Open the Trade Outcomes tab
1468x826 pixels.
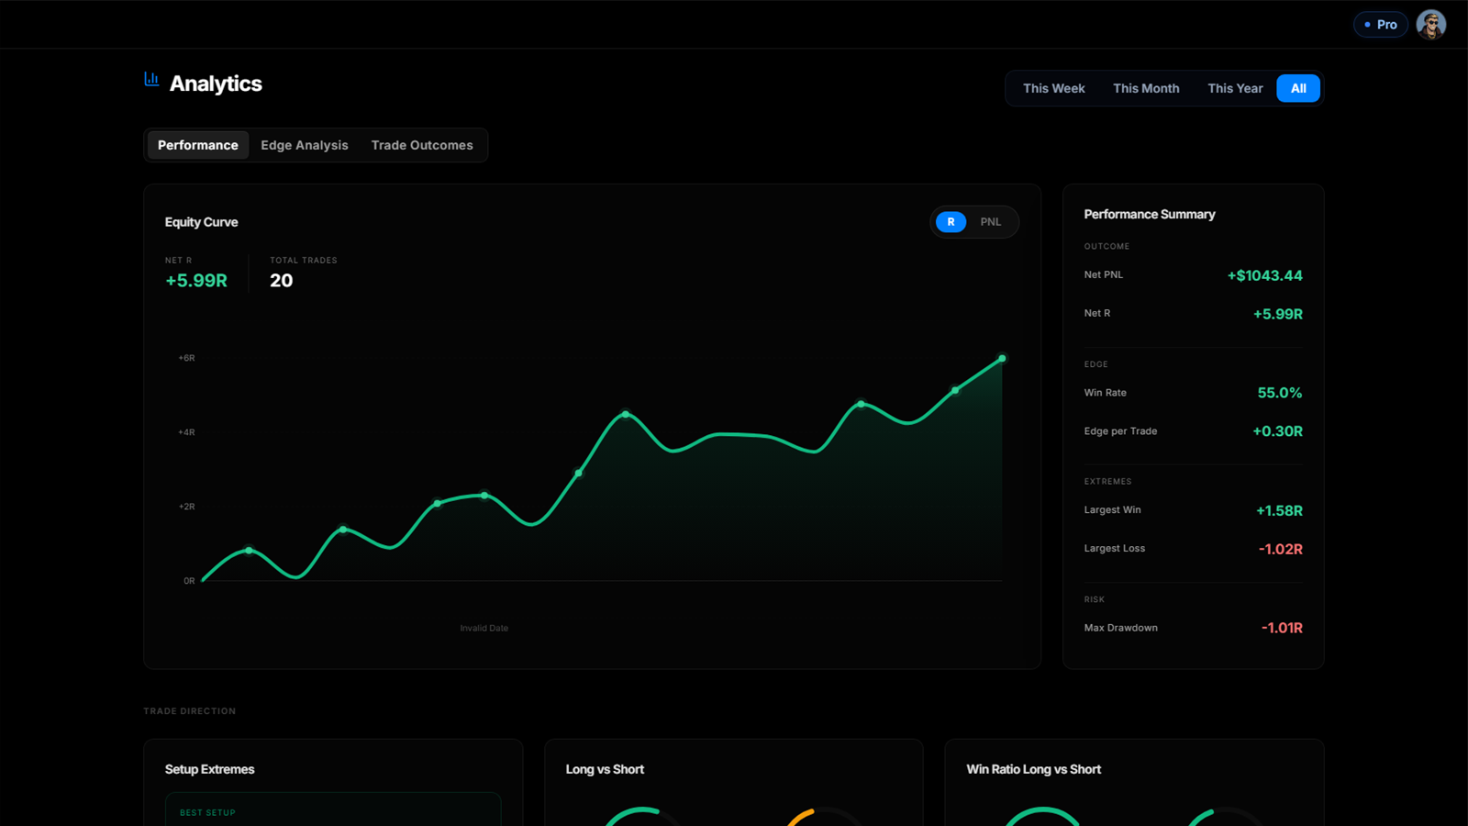click(x=422, y=145)
